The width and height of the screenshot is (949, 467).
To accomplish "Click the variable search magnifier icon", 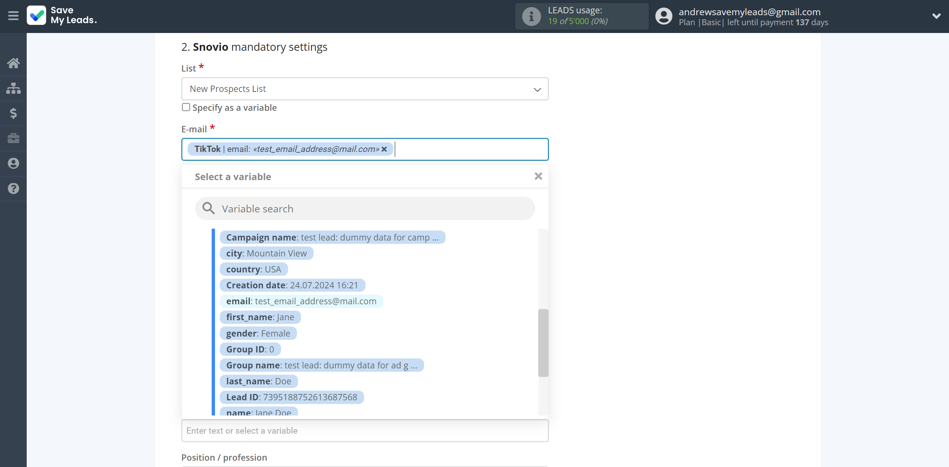I will pos(208,208).
